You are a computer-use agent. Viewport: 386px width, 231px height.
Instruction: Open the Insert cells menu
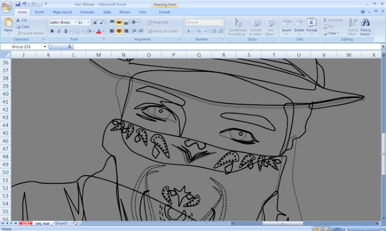pyautogui.click(x=286, y=27)
